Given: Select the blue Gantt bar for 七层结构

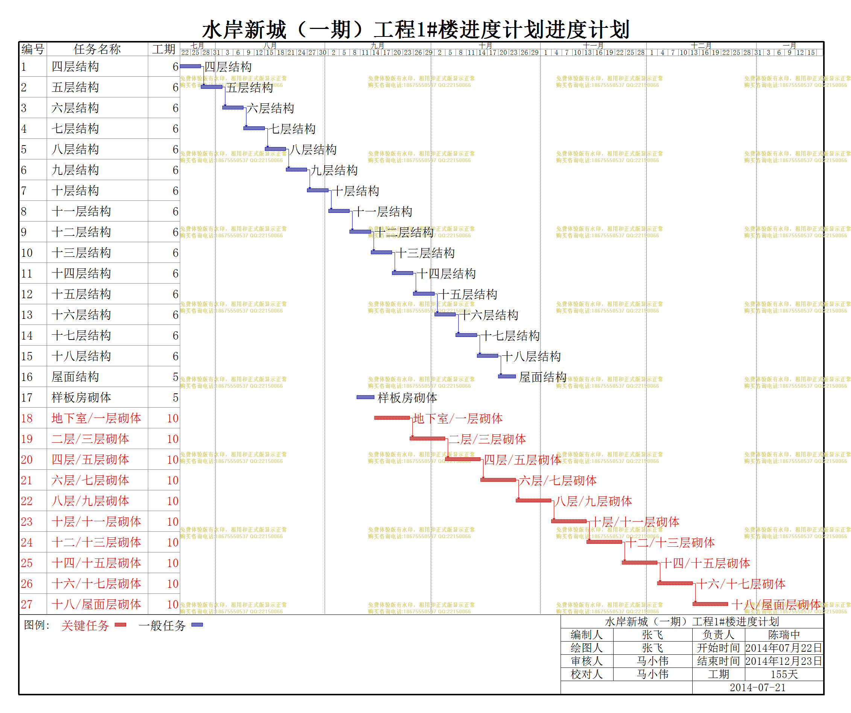Looking at the screenshot, I should point(254,128).
